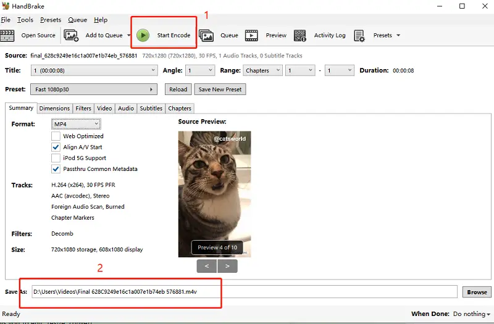
Task: Open the File menu
Action: (6, 20)
